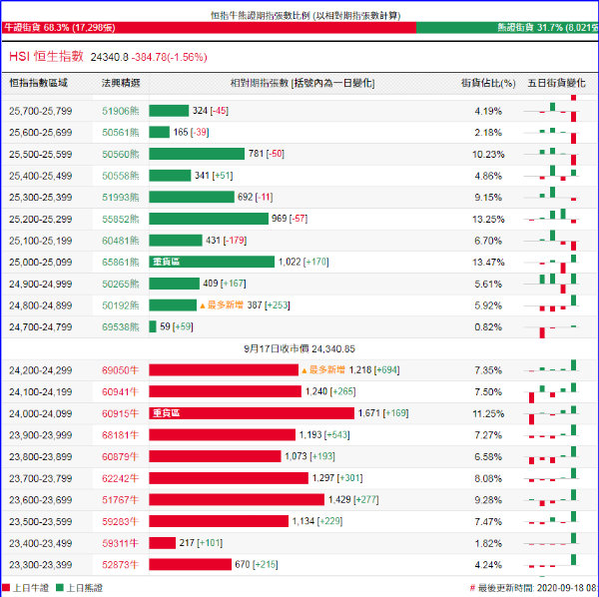Open bear certificate 50192熊
Viewport: 599px width, 597px height.
(121, 305)
